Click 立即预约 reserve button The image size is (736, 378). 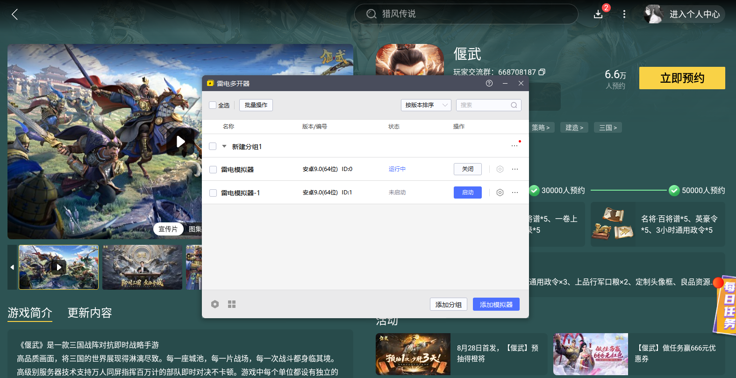(x=682, y=78)
